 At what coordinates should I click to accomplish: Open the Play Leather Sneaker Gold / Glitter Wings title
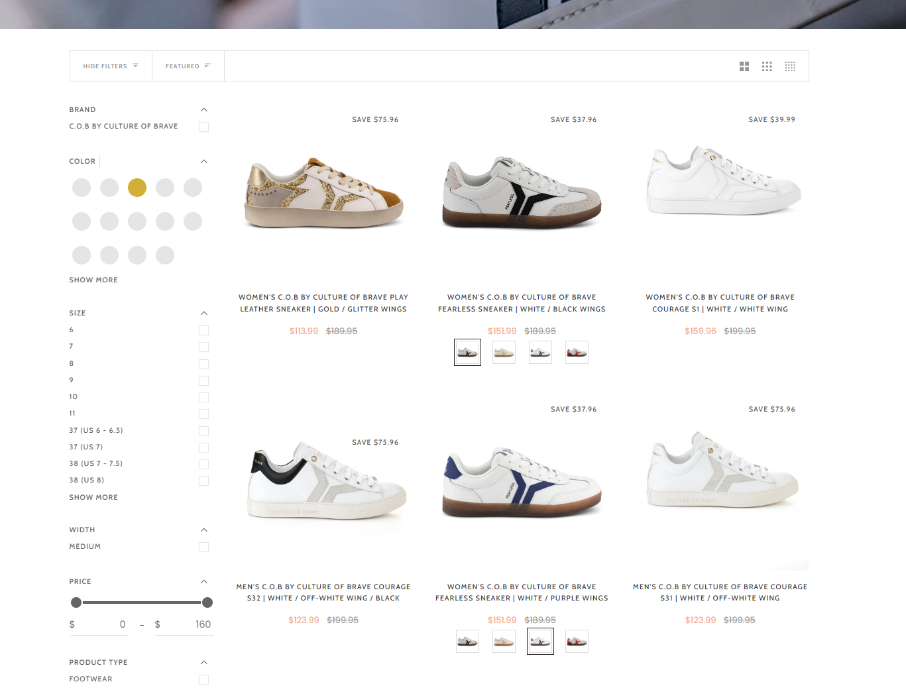pos(323,304)
